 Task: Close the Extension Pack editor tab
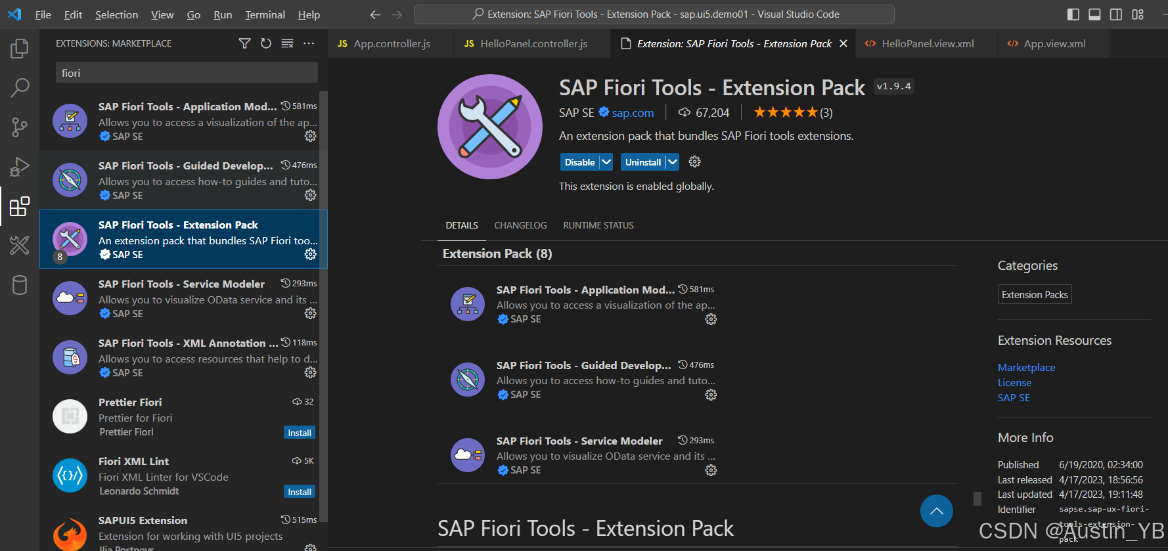click(x=843, y=43)
